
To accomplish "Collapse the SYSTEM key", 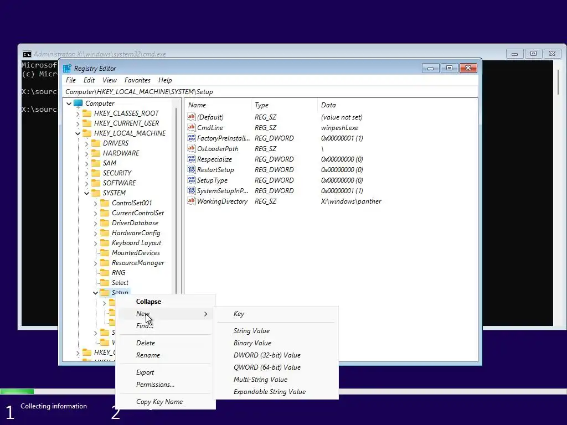I will [x=86, y=193].
